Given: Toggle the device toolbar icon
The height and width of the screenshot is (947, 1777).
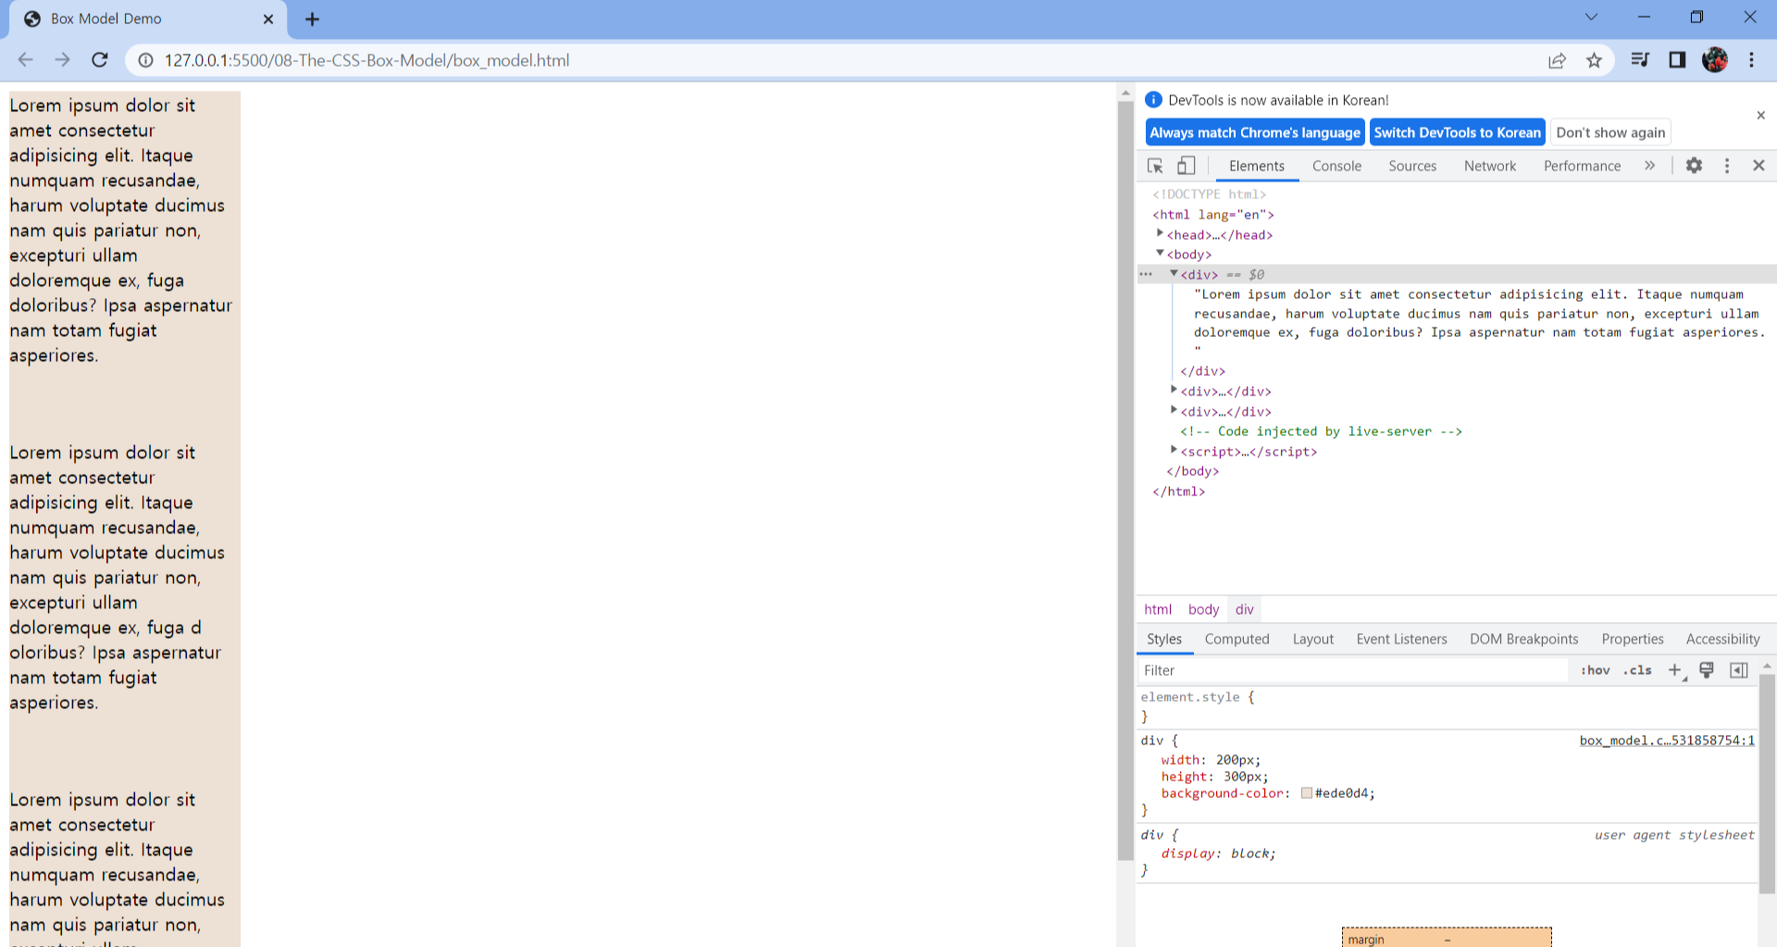Looking at the screenshot, I should click(1186, 166).
